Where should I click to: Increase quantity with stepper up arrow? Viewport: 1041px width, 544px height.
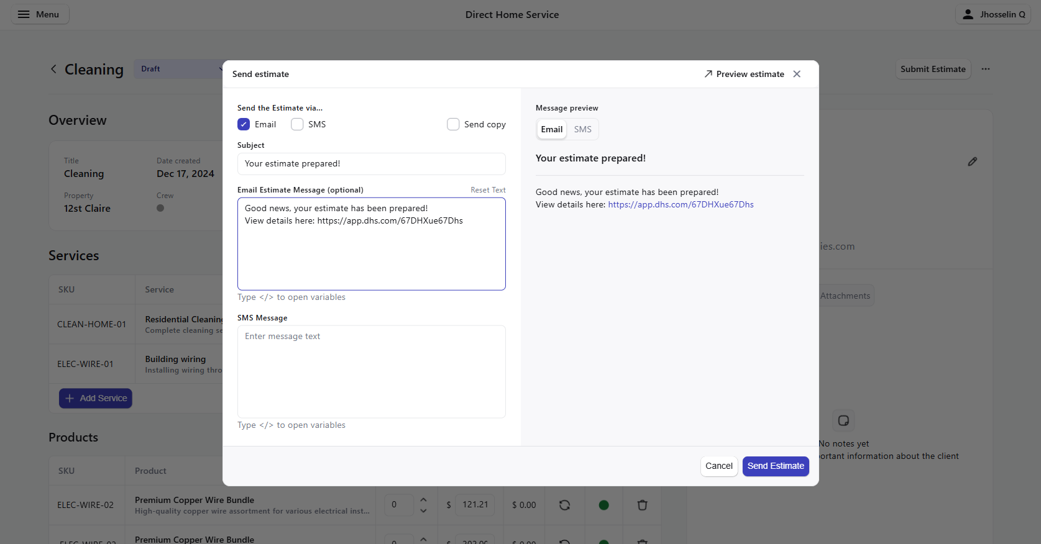[423, 499]
